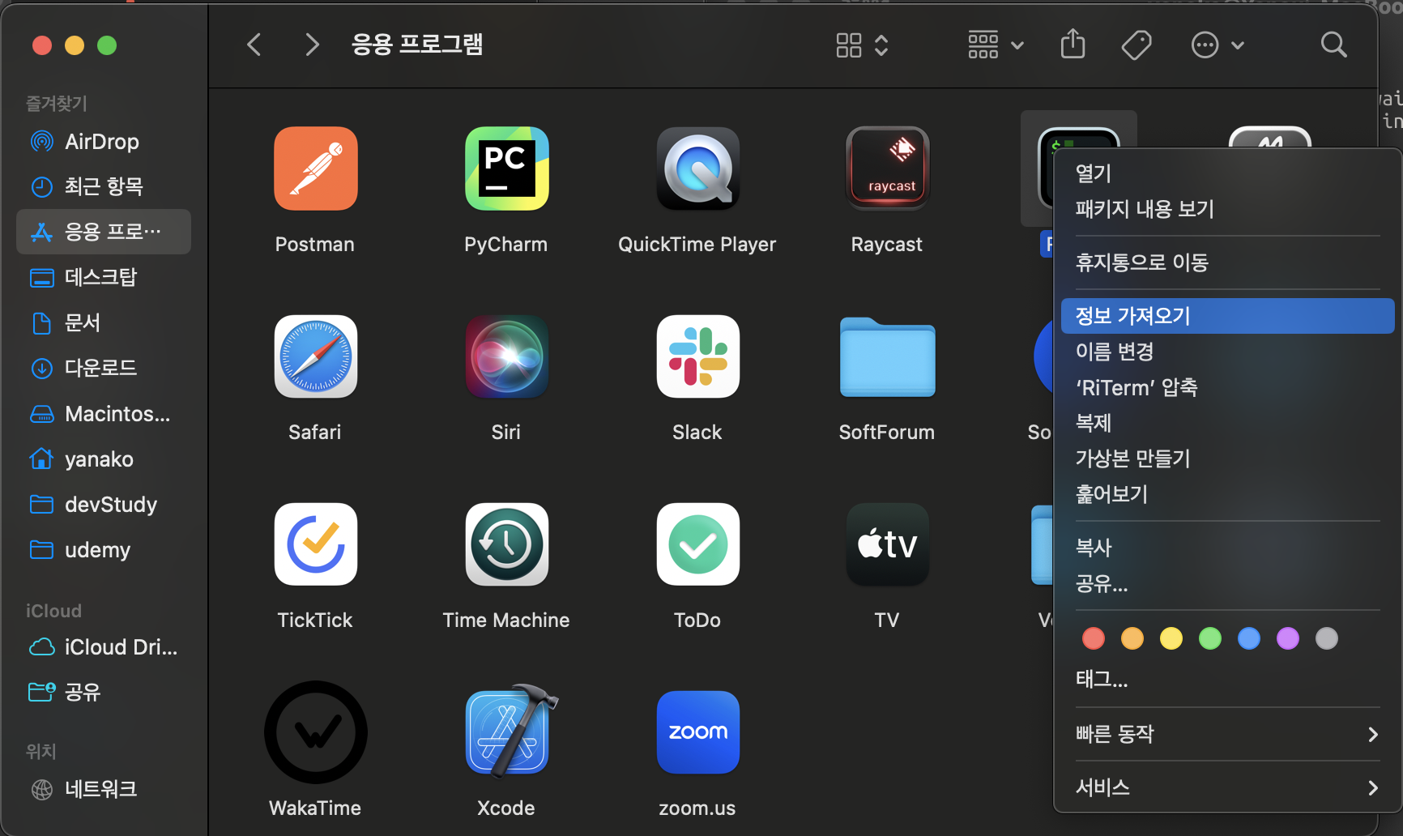Open the udemy sidebar folder
1403x836 pixels.
pos(104,550)
